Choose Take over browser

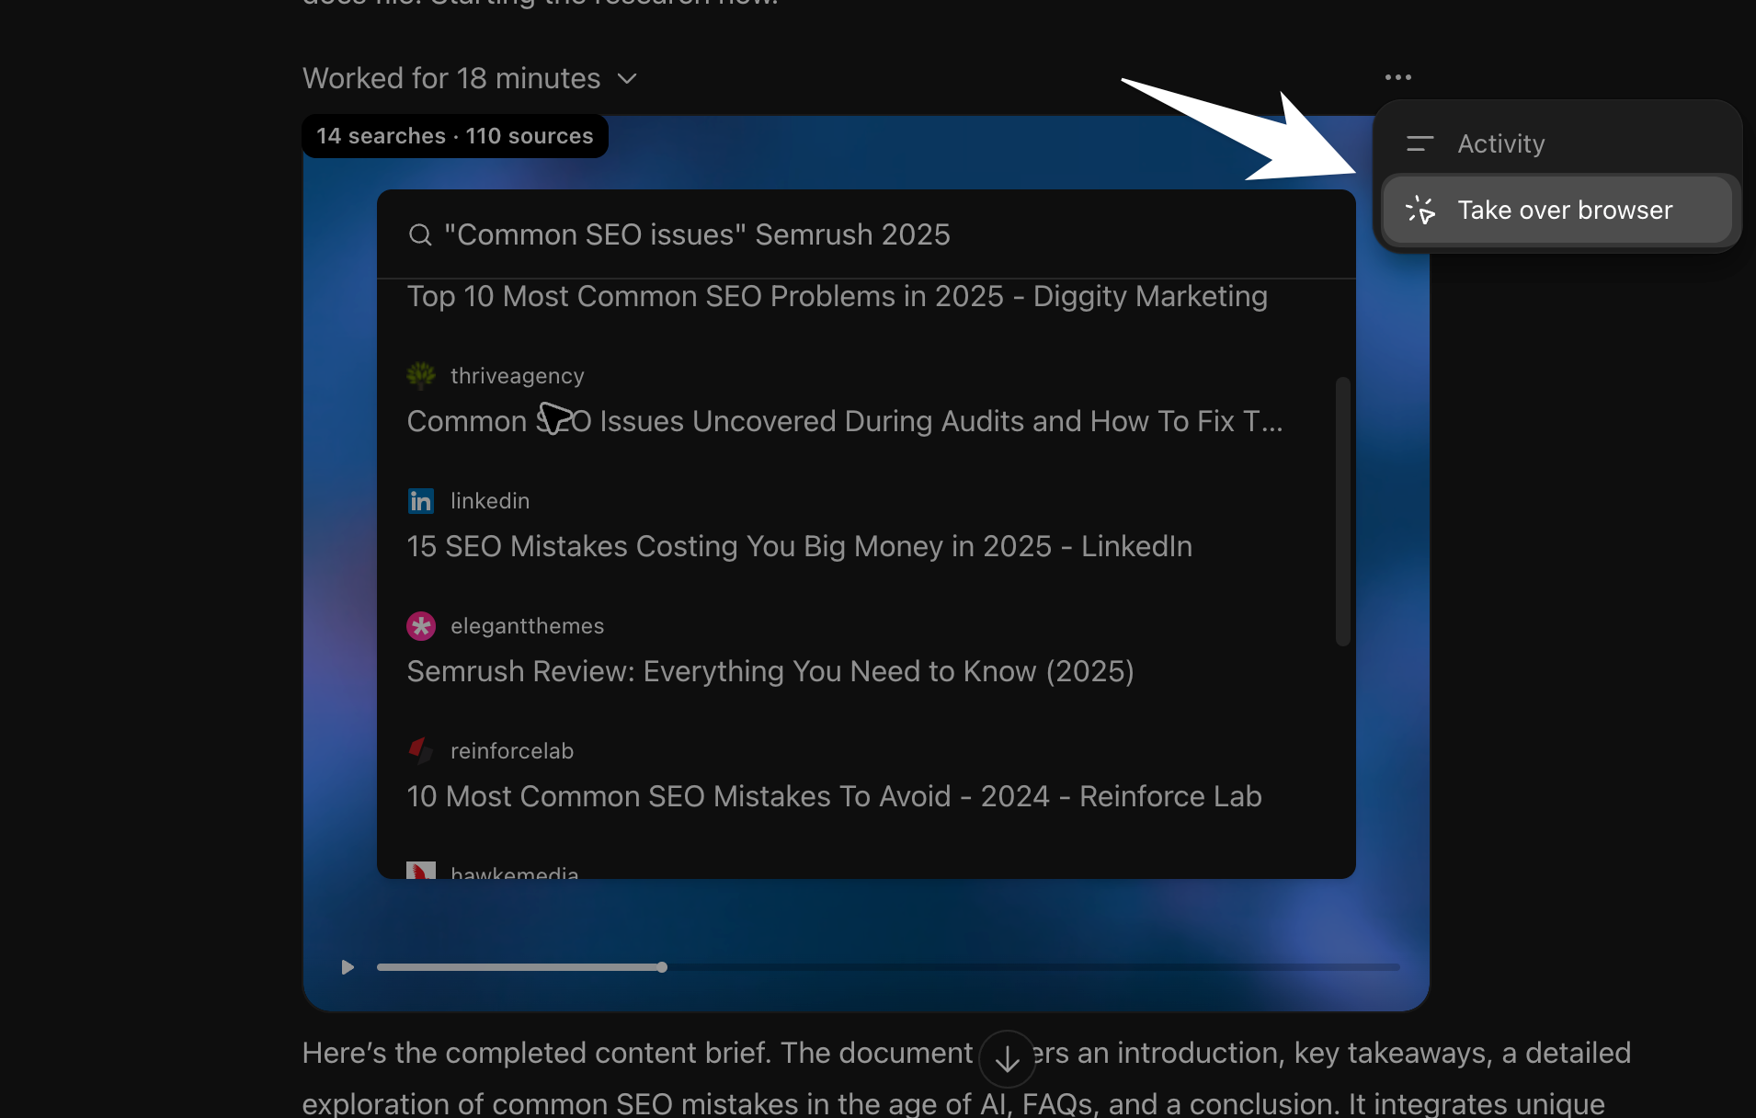click(1565, 210)
